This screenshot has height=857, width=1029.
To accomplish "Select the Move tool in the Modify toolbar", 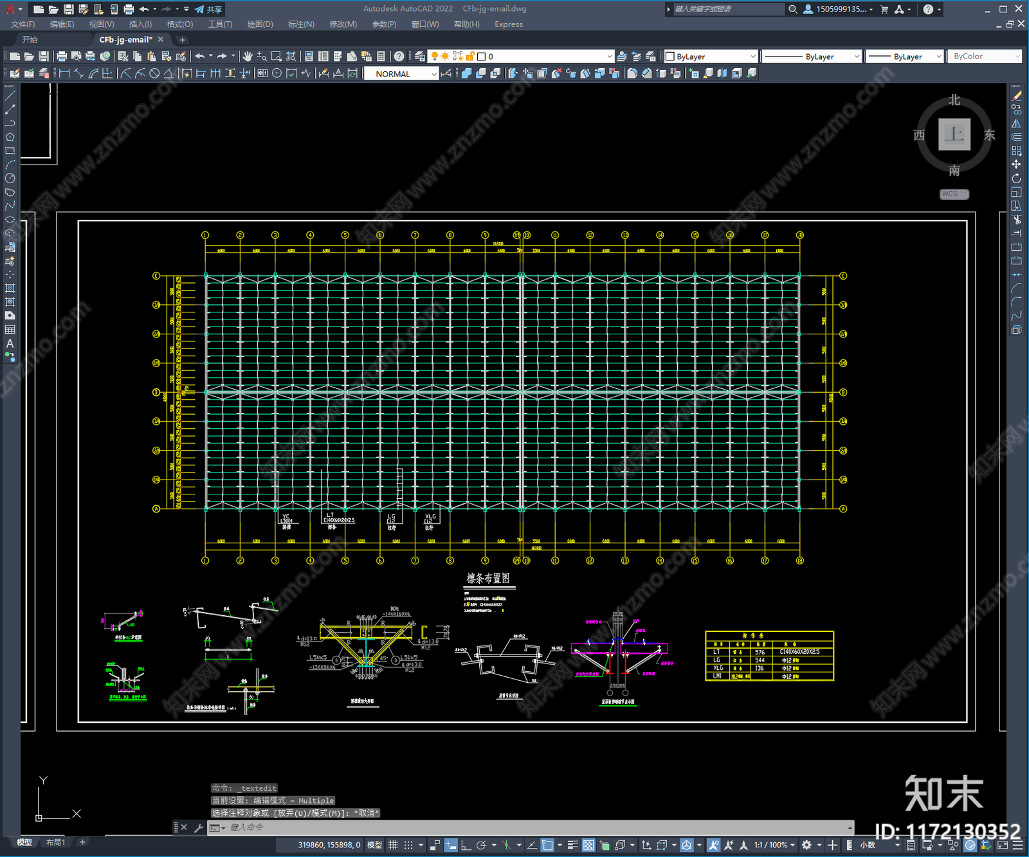I will click(1016, 165).
